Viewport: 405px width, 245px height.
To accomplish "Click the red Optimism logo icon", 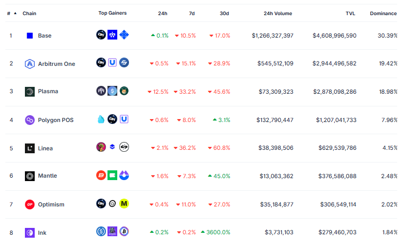I will (x=30, y=204).
